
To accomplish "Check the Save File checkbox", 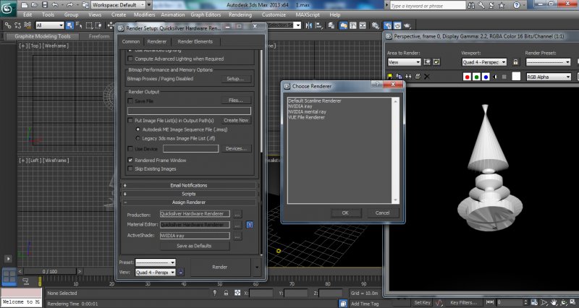I will 130,100.
